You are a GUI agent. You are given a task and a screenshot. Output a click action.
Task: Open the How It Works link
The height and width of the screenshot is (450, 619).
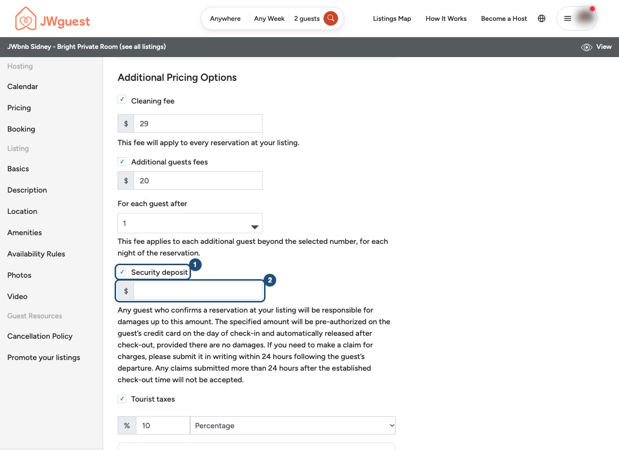(x=446, y=18)
